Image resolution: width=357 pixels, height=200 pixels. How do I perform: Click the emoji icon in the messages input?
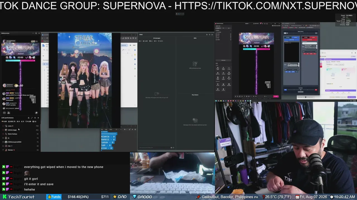(x=171, y=147)
